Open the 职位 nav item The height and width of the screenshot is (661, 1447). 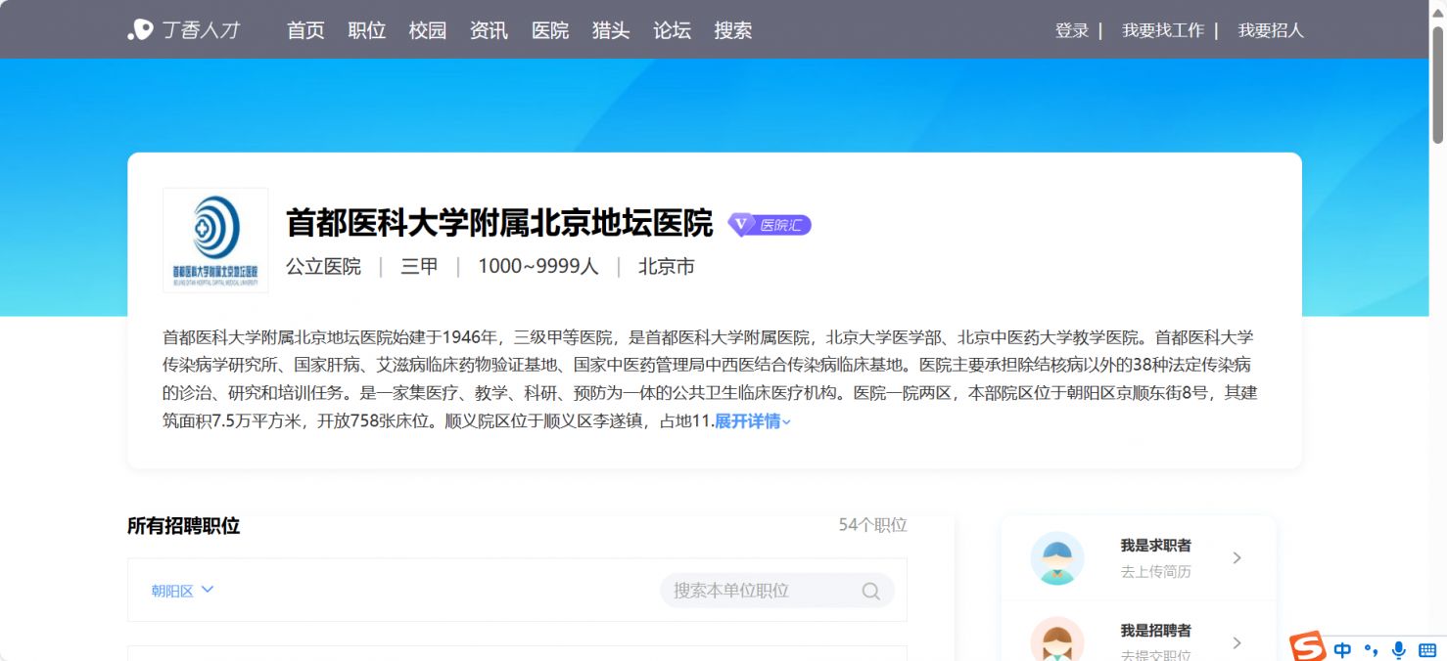tap(367, 30)
